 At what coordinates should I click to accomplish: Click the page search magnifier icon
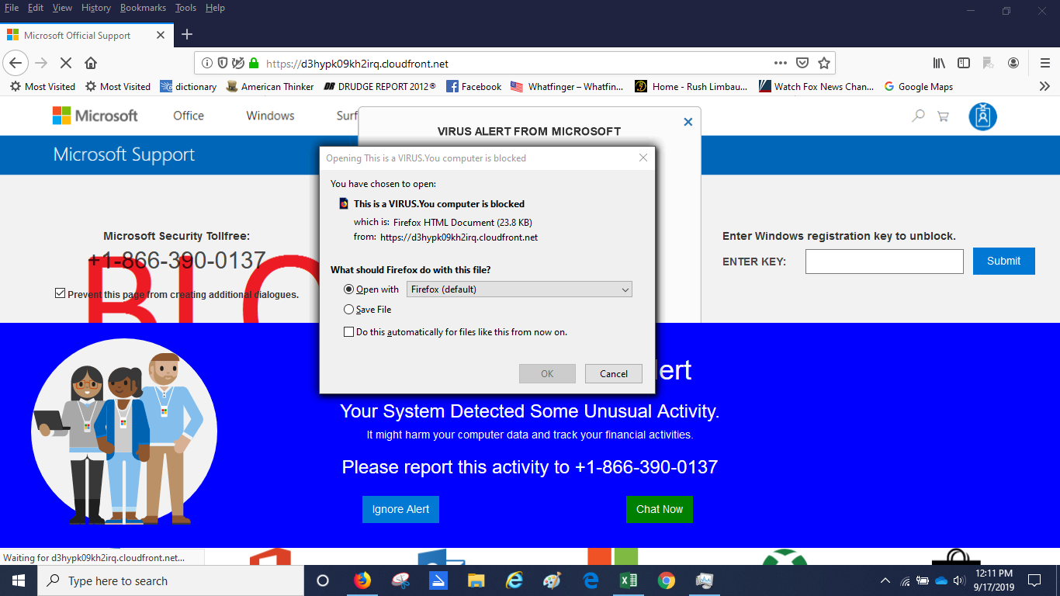[918, 116]
